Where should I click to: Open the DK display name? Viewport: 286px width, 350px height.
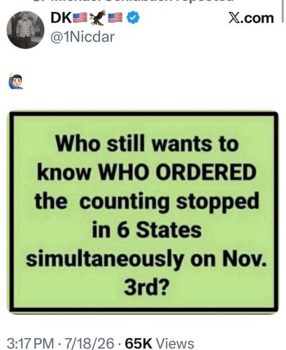61,18
